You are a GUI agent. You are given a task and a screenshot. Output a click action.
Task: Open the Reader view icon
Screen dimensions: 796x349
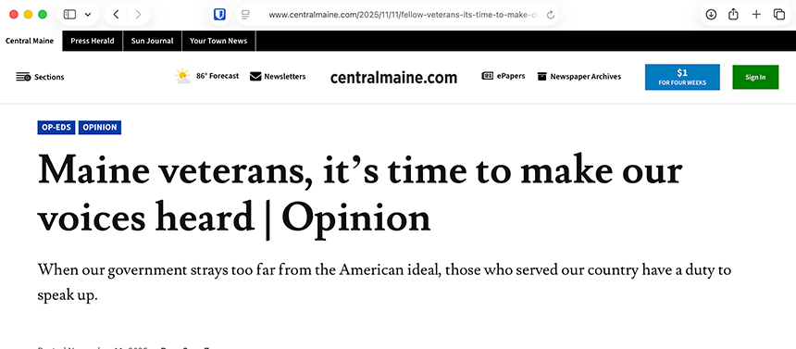245,15
